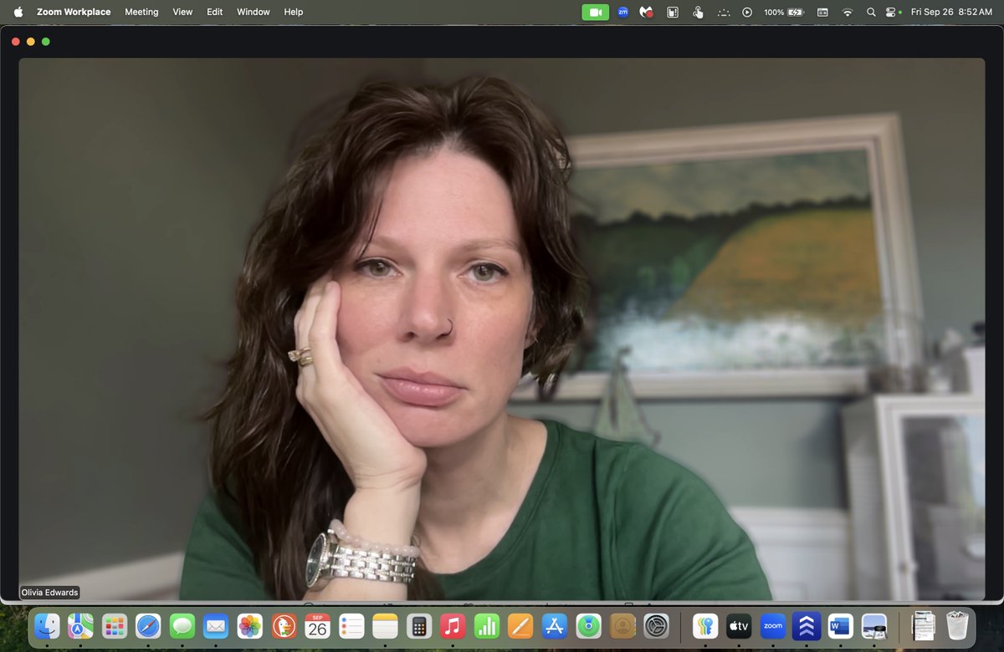Viewport: 1004px width, 652px height.
Task: Open Control Center
Action: [x=892, y=12]
